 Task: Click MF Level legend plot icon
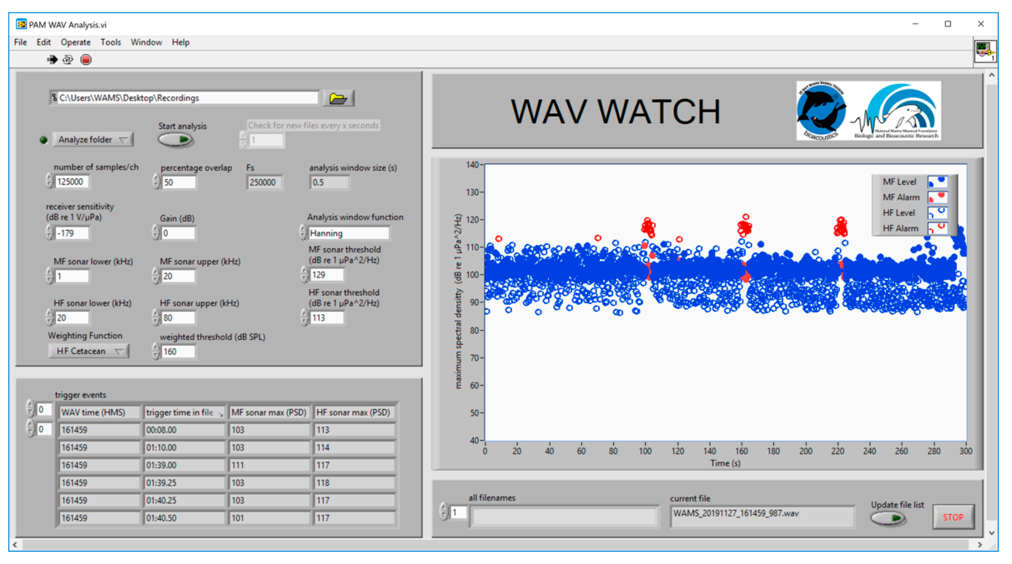(x=937, y=181)
